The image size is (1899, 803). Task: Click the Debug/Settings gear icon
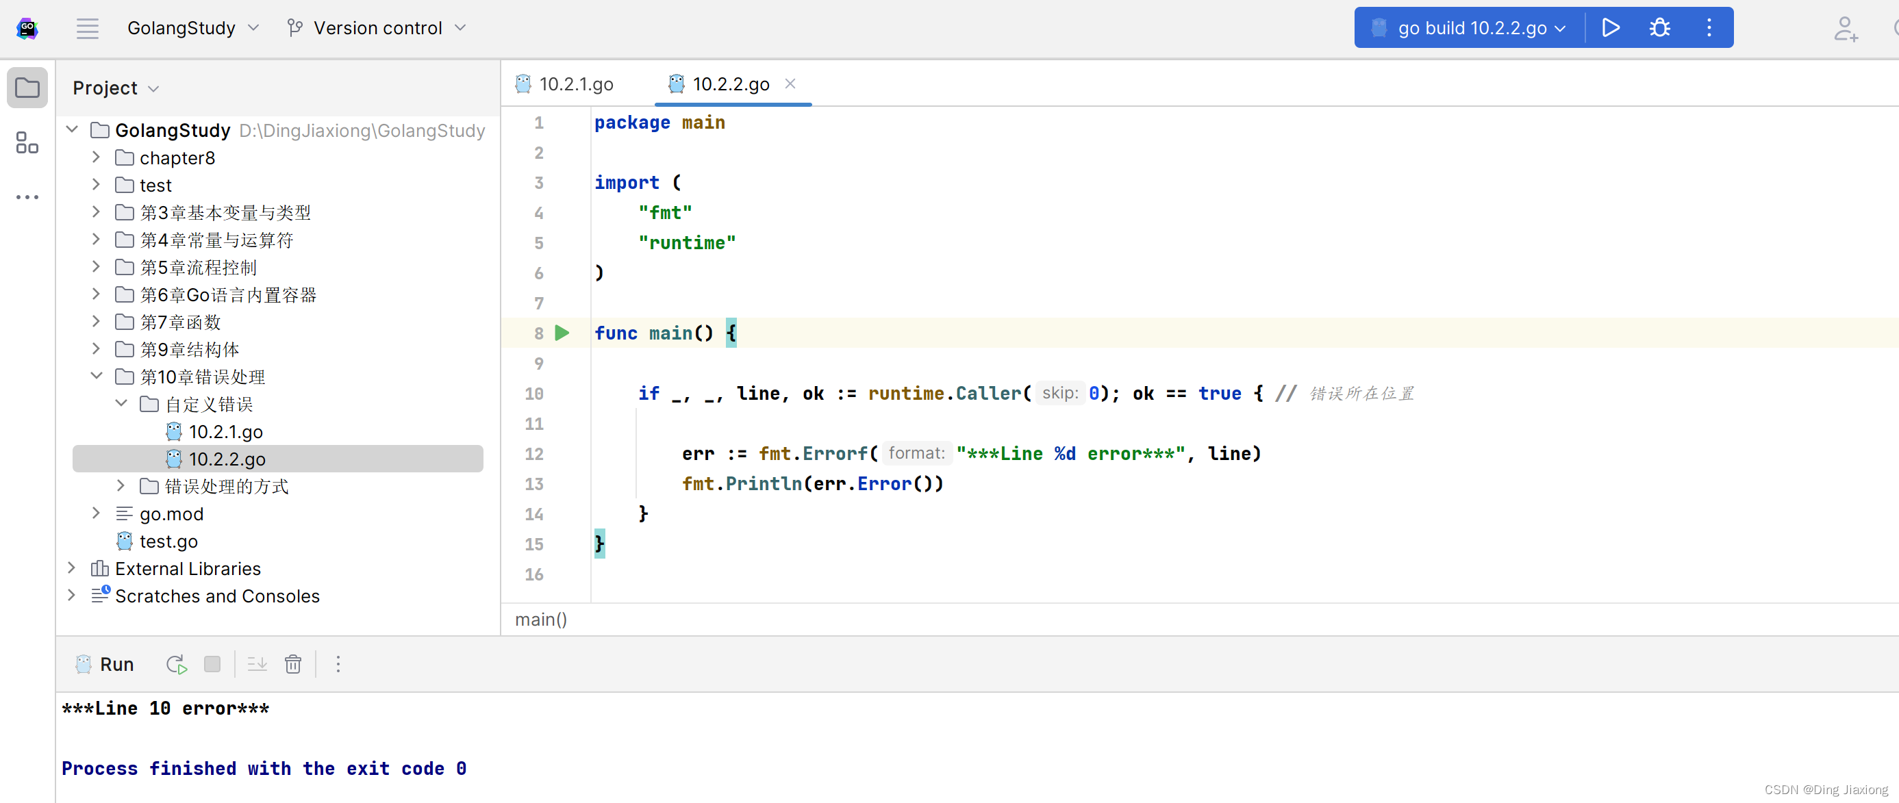point(1659,27)
